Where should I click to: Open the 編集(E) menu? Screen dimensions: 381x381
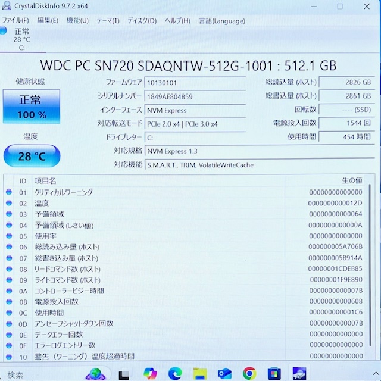pyautogui.click(x=48, y=21)
